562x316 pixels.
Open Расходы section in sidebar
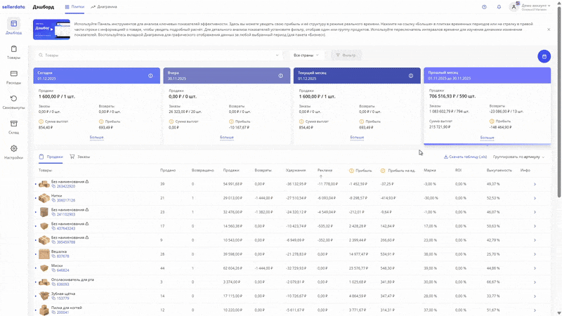pyautogui.click(x=13, y=77)
